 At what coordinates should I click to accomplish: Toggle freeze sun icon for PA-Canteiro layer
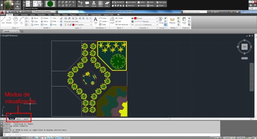click(x=68, y=25)
